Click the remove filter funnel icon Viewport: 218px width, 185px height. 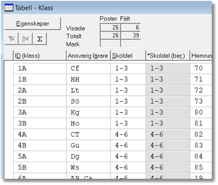point(11,39)
